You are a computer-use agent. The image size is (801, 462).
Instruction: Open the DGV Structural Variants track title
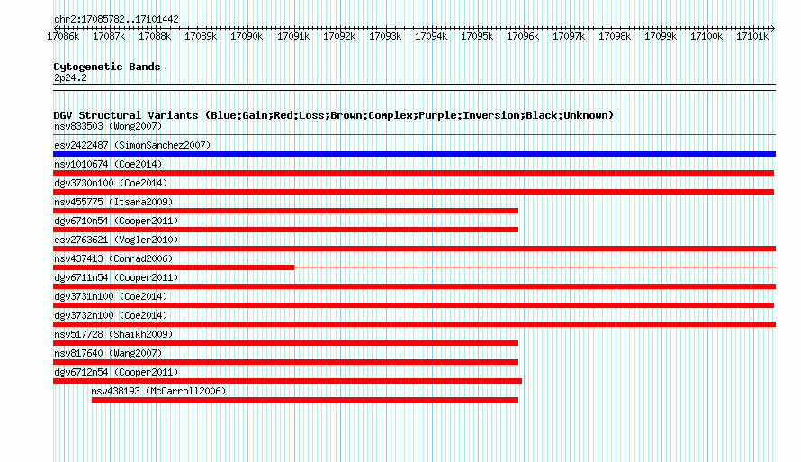pyautogui.click(x=334, y=115)
